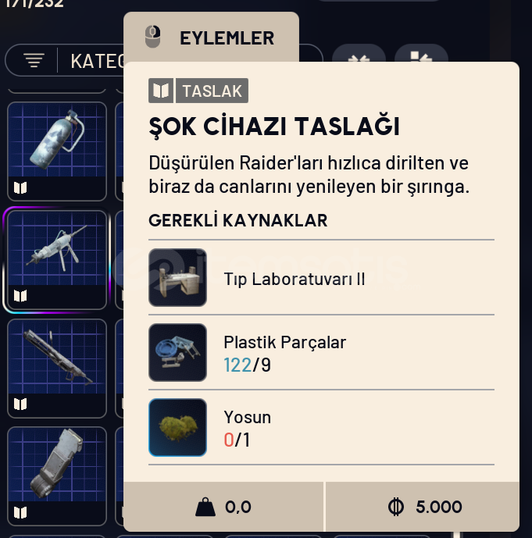The image size is (532, 538).
Task: Select the highlighted shock device blueprint slot
Action: (x=57, y=260)
